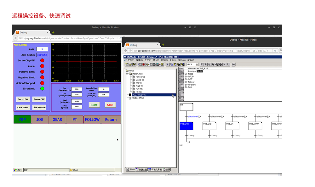The width and height of the screenshot is (315, 187).
Task: Click site info icon in front Firefox address bar
Action: 130,51
